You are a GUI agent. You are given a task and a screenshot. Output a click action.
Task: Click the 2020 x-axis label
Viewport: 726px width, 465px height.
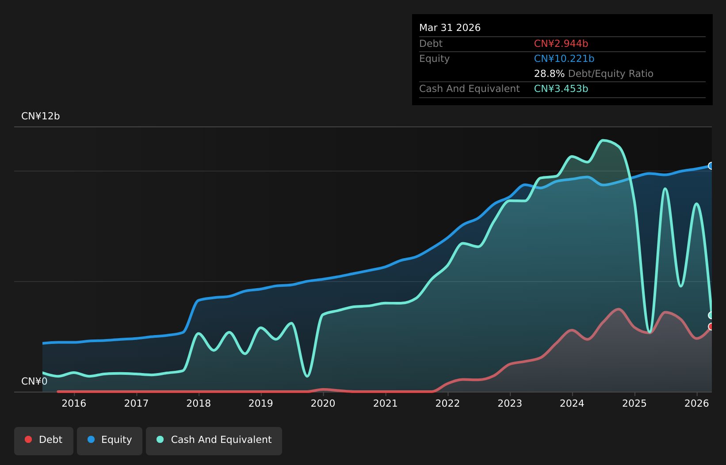323,403
